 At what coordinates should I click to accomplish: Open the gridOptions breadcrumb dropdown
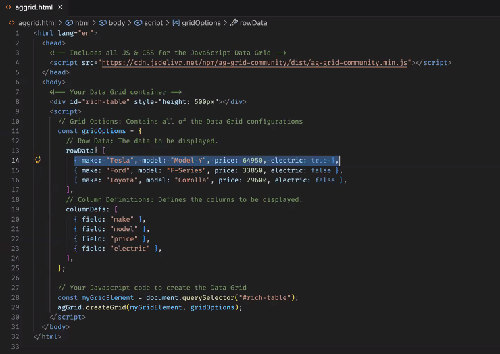201,22
